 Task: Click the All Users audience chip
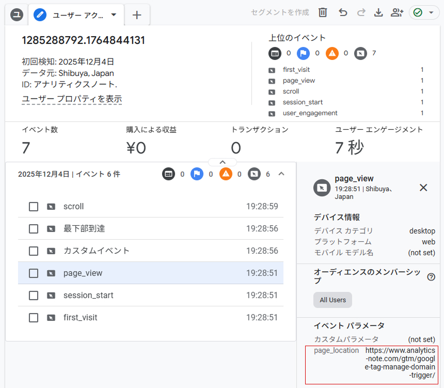(332, 300)
